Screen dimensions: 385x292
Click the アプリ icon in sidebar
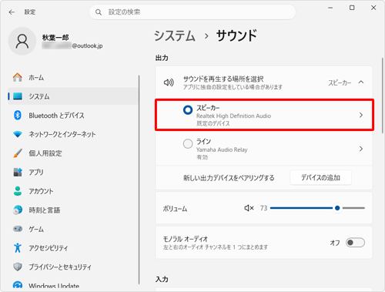click(x=18, y=172)
